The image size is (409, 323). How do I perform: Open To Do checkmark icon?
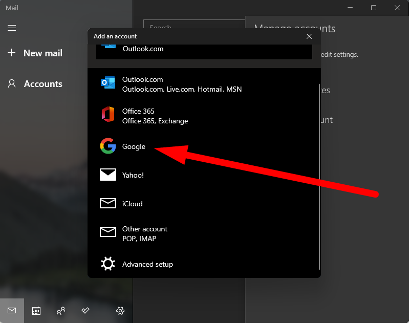85,311
